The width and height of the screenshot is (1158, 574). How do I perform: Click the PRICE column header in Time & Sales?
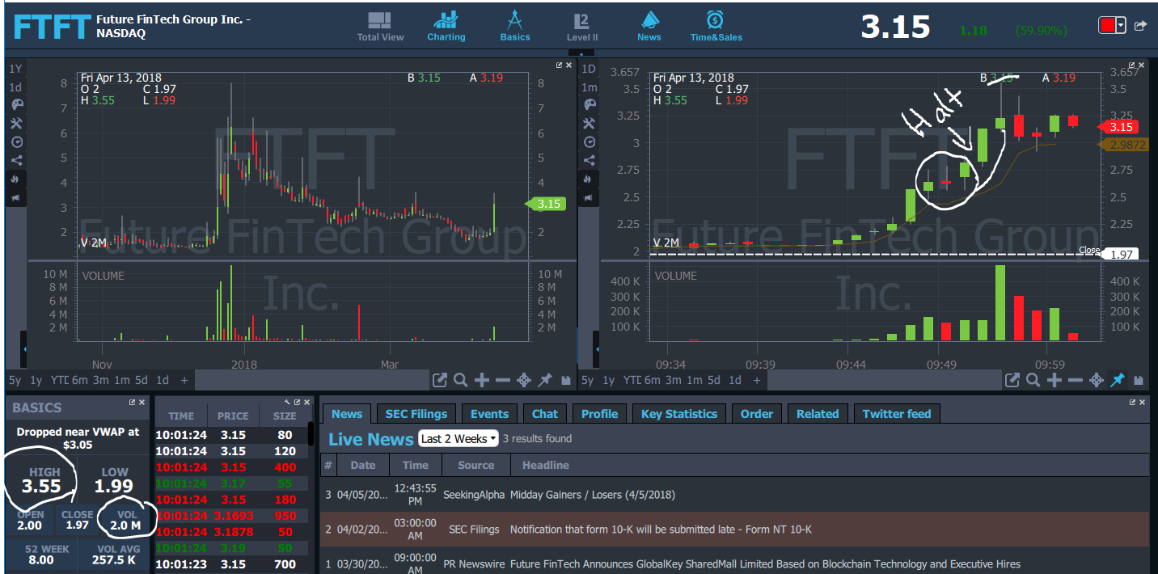click(x=233, y=416)
